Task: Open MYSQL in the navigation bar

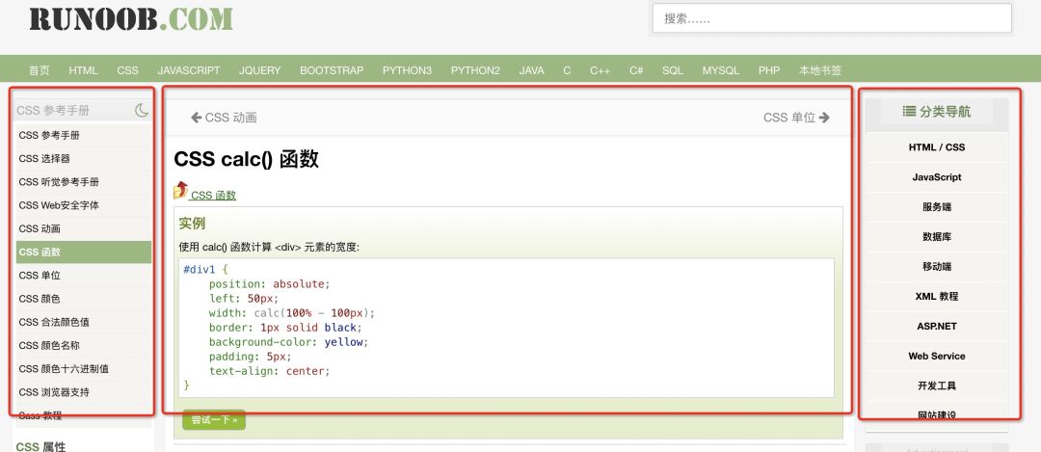Action: [x=720, y=70]
